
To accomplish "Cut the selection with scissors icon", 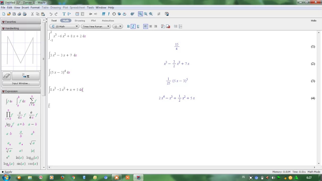I will pyautogui.click(x=32, y=14).
